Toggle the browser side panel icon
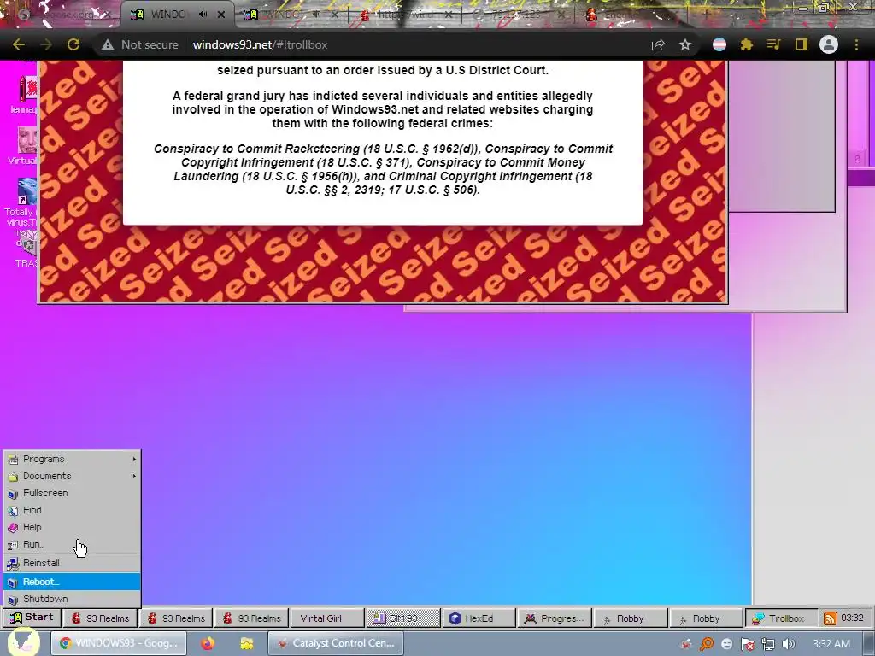 (802, 44)
